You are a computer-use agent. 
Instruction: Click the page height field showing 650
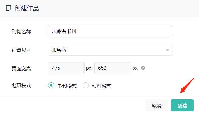113,68
